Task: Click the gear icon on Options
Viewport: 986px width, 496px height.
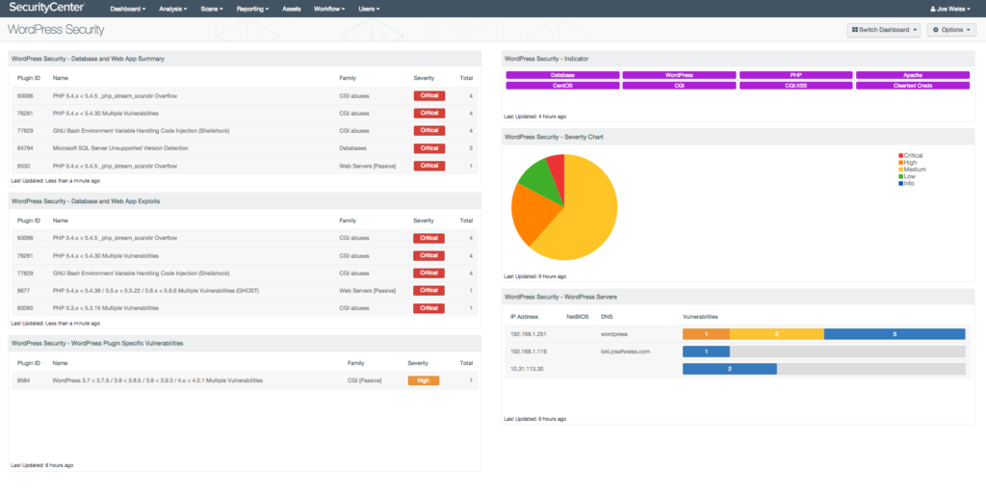Action: [933, 30]
